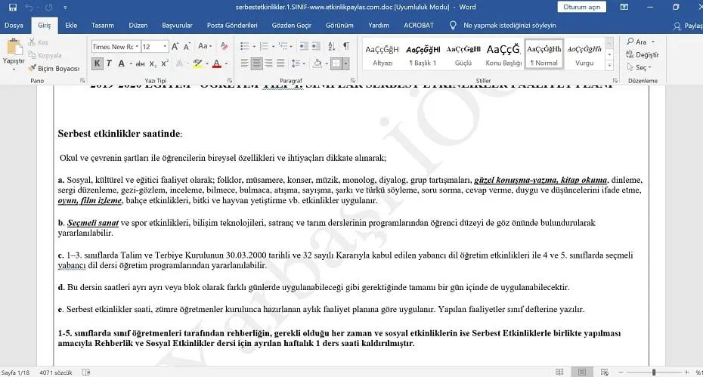Click Değiştir (Replace) button

(643, 54)
